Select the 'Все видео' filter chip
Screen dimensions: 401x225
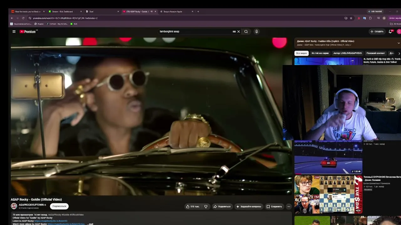point(302,53)
